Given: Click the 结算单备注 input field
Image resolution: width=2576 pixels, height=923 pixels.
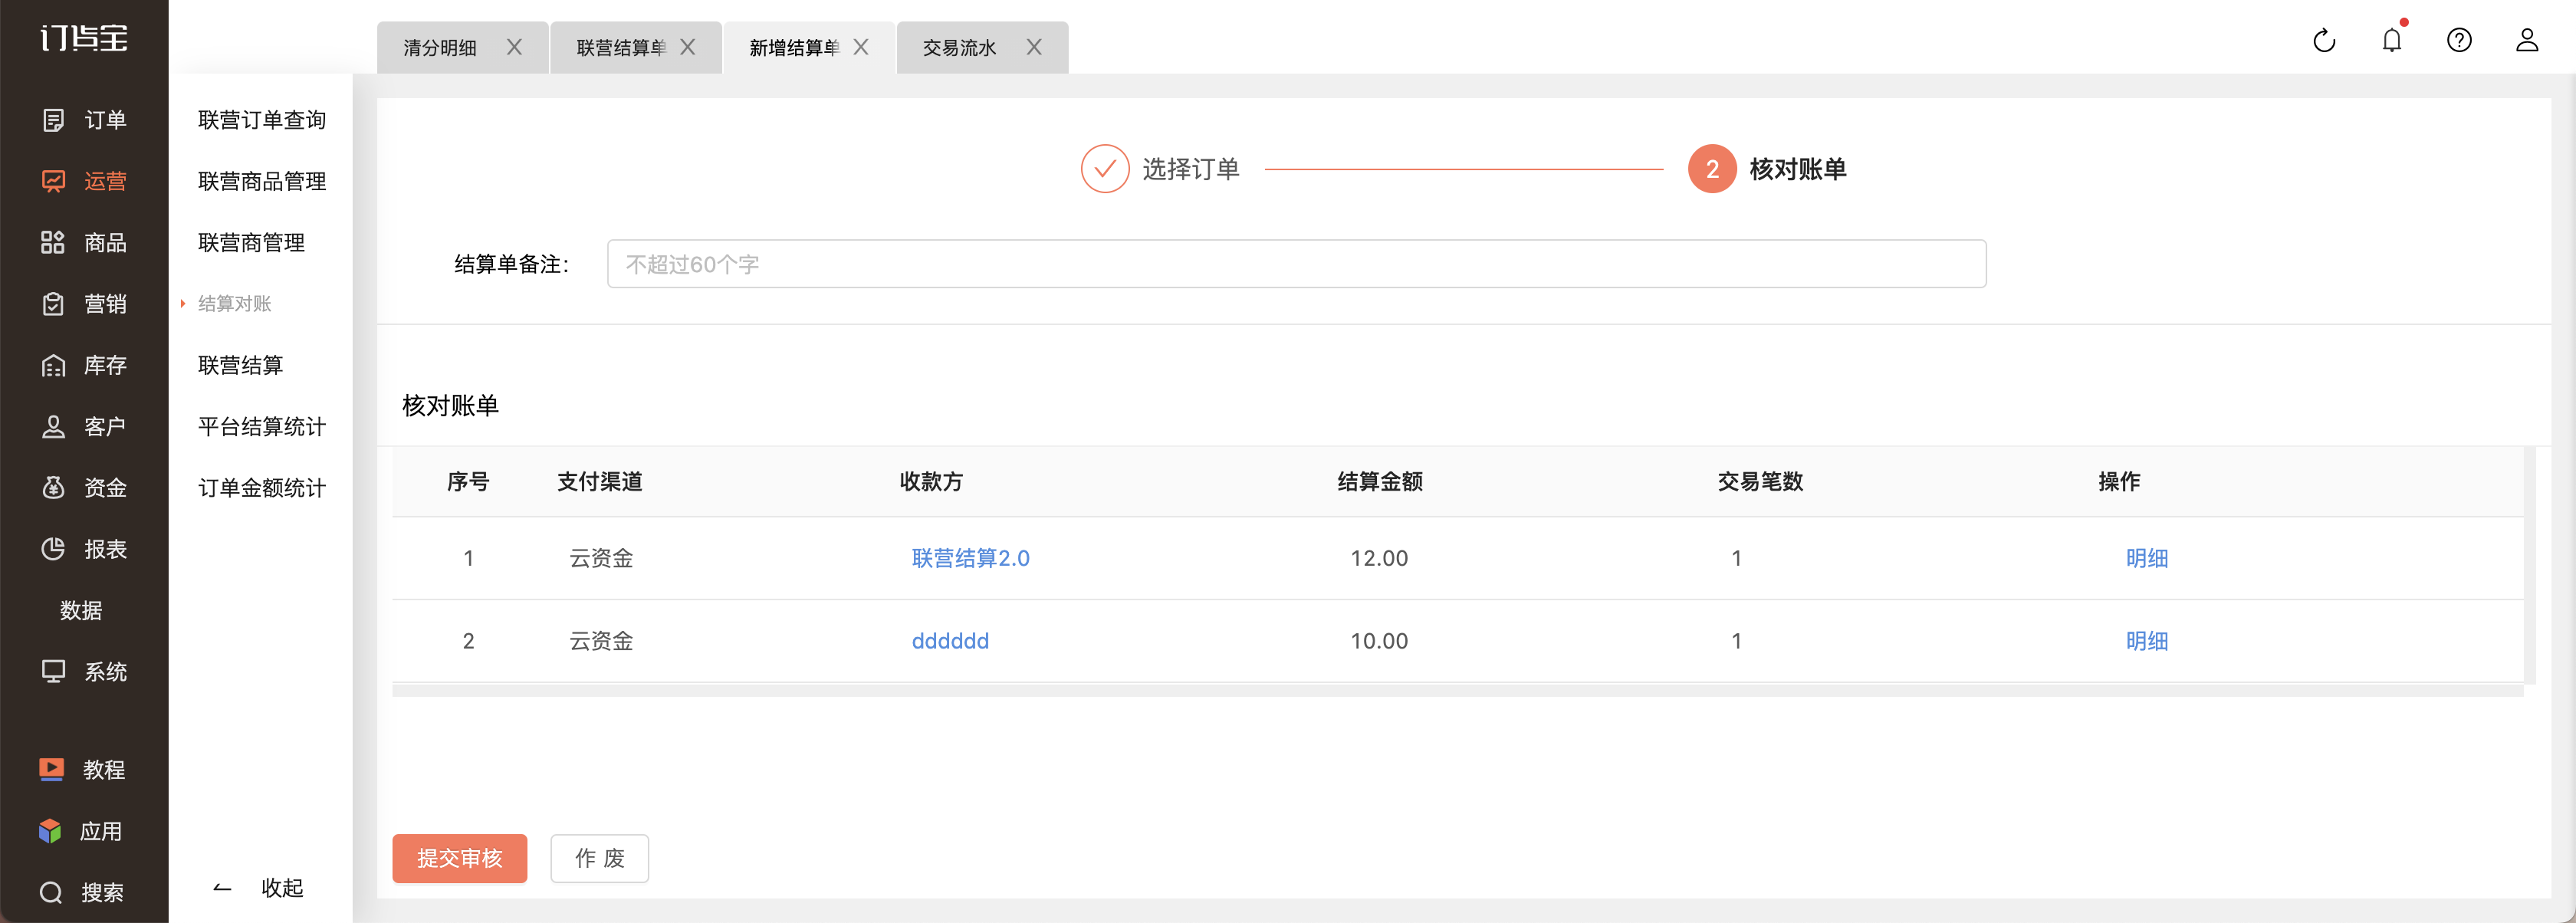Looking at the screenshot, I should [x=1296, y=264].
